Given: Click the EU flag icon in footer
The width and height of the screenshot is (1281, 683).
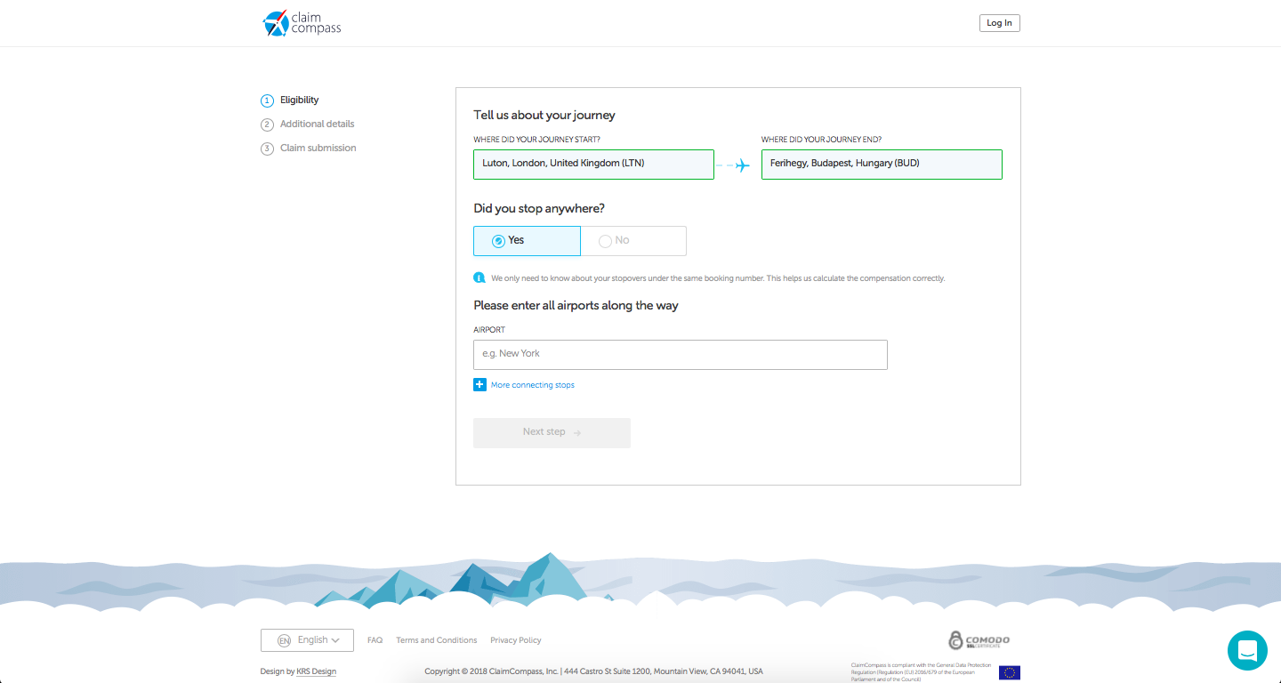Looking at the screenshot, I should [1009, 672].
